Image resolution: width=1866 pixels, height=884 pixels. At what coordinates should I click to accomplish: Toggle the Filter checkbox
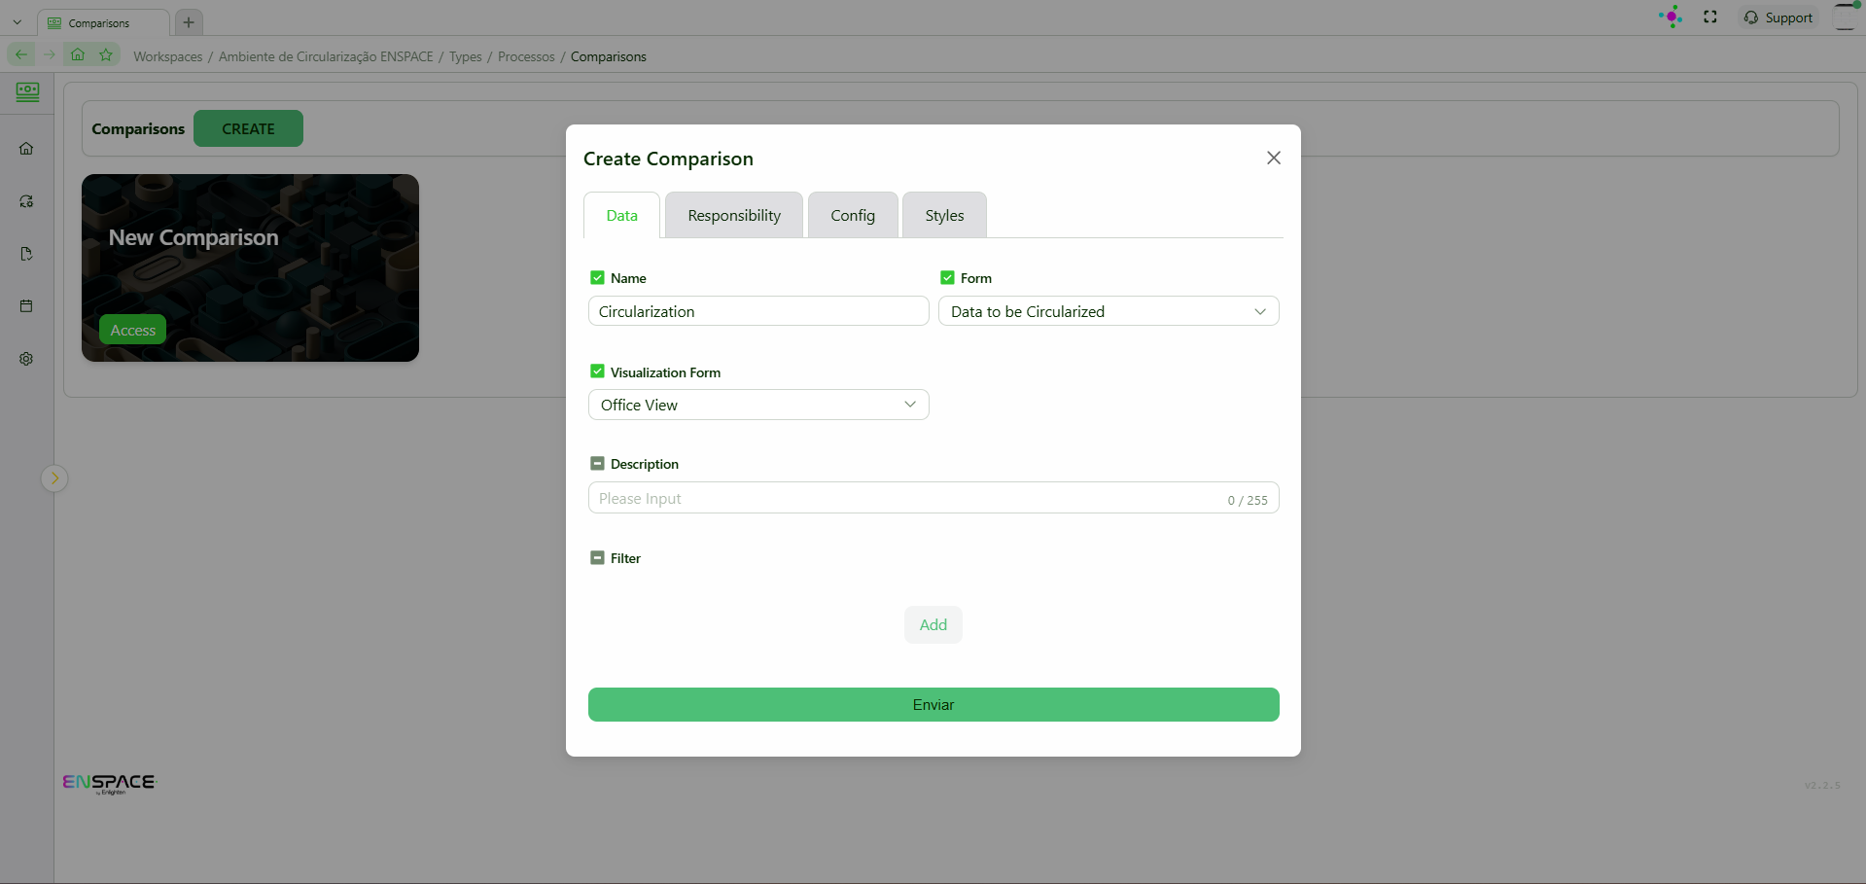click(597, 558)
